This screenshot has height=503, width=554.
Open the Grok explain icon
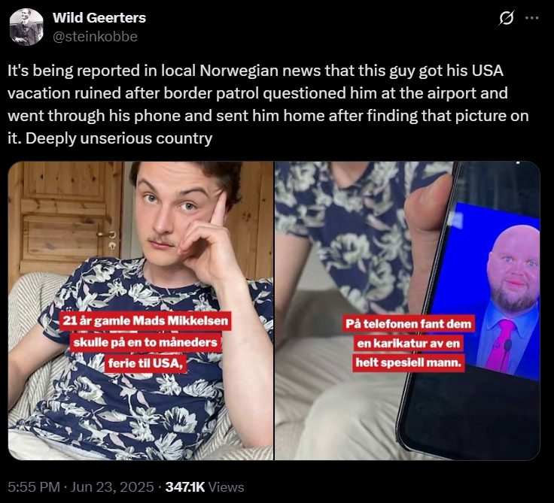pyautogui.click(x=507, y=18)
